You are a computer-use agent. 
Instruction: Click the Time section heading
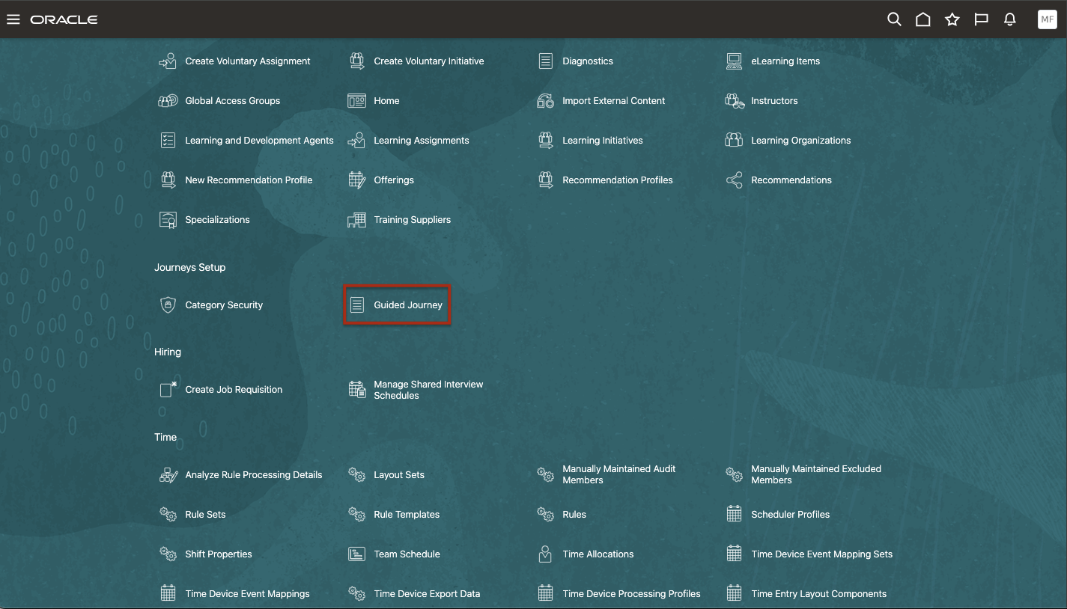click(x=165, y=437)
